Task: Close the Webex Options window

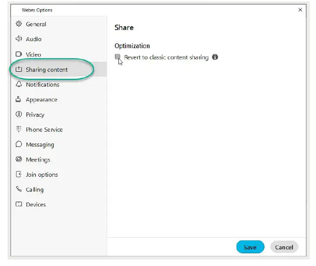Action: [x=300, y=10]
